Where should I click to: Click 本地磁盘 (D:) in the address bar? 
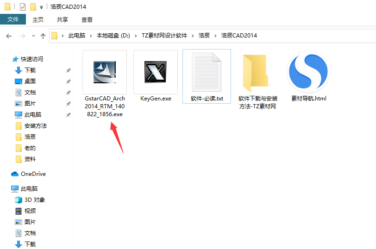[113, 36]
